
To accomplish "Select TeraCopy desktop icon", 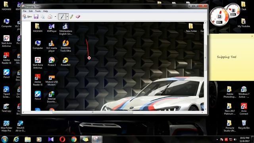I will click(6, 108).
